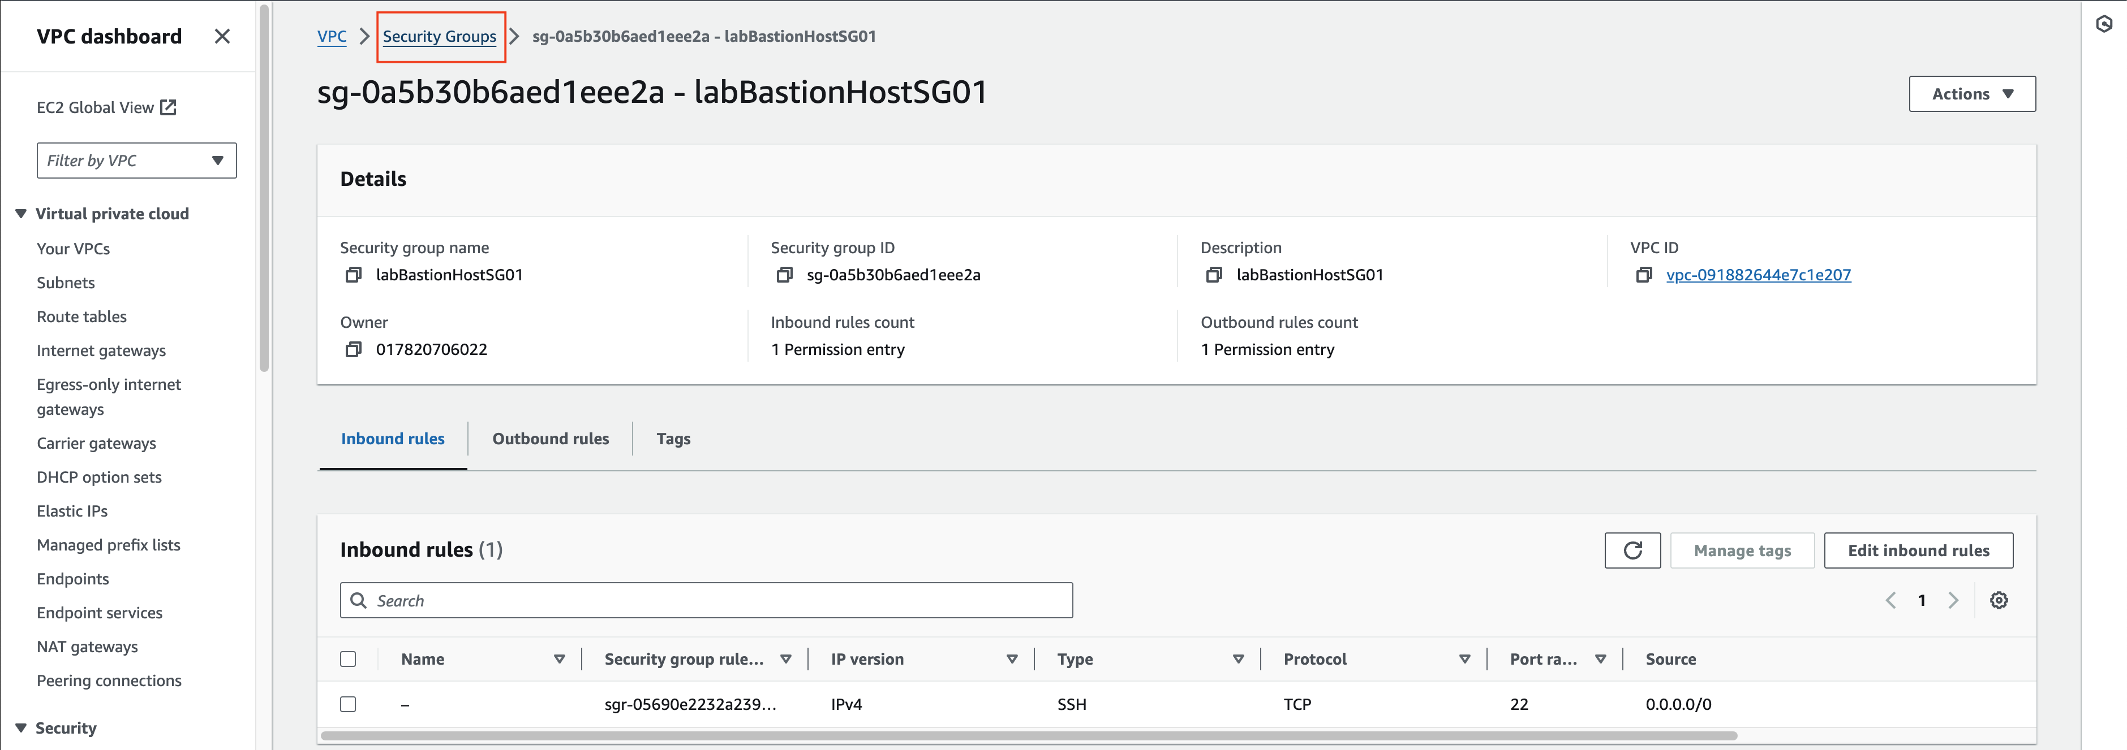Collapse the Security section in sidebar
The width and height of the screenshot is (2127, 750).
pyautogui.click(x=22, y=728)
